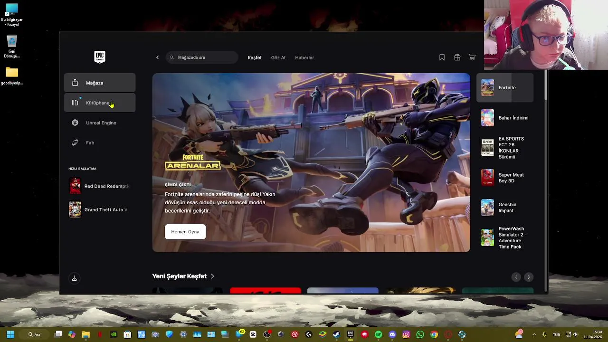608x342 pixels.
Task: Expand the hidden system tray icons
Action: [534, 334]
